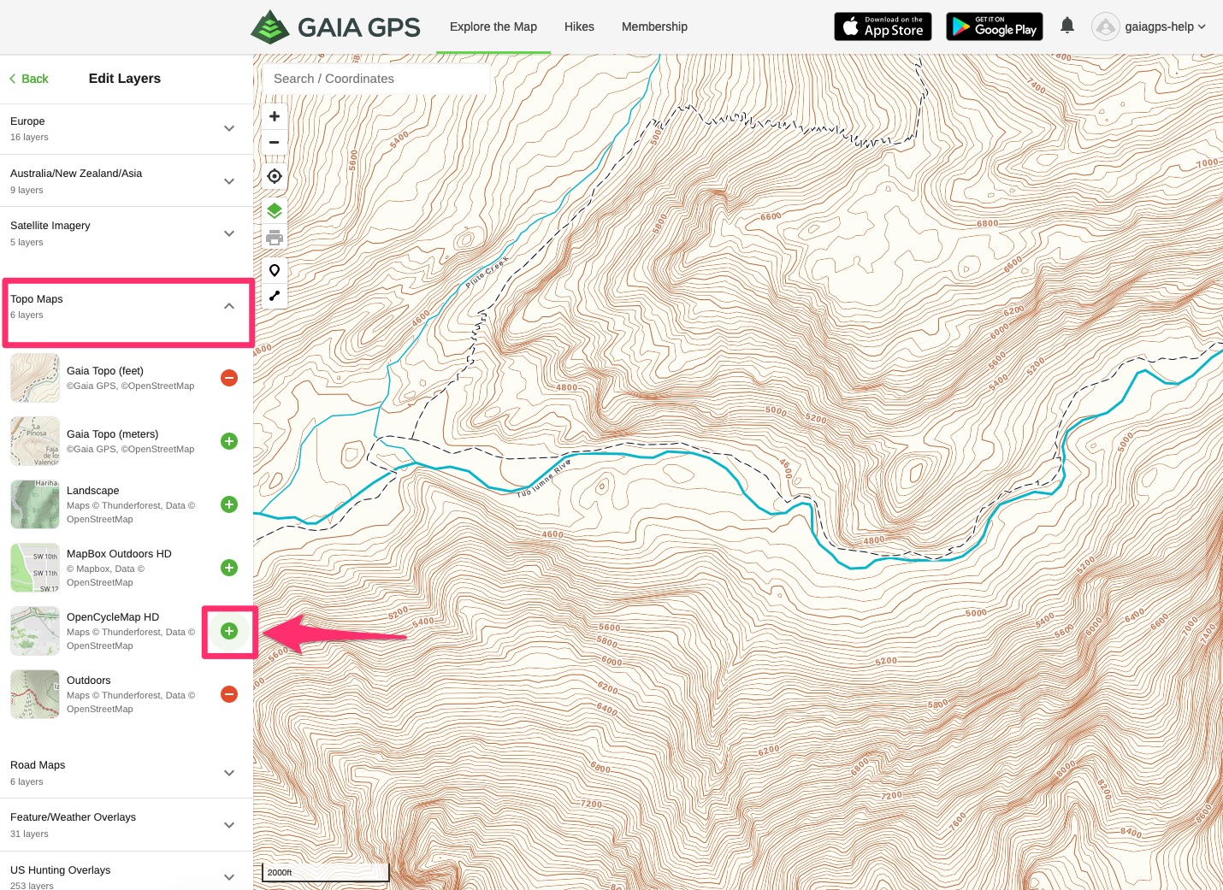
Task: Select the create route tool
Action: point(275,296)
